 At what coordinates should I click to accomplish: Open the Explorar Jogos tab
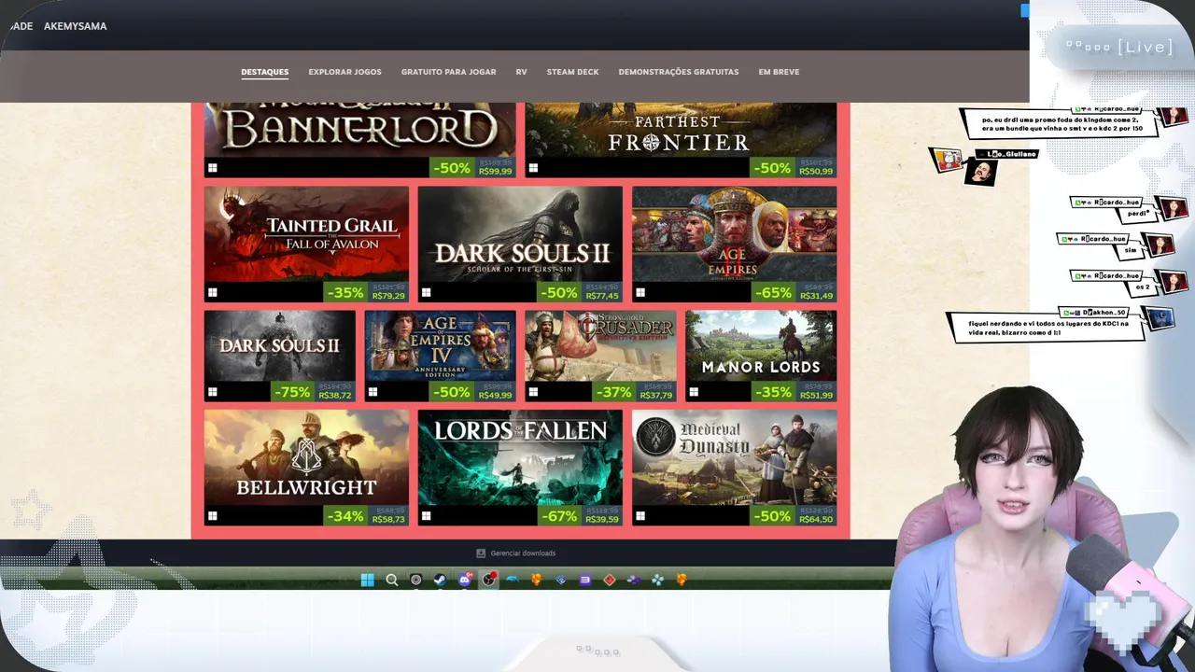(344, 72)
